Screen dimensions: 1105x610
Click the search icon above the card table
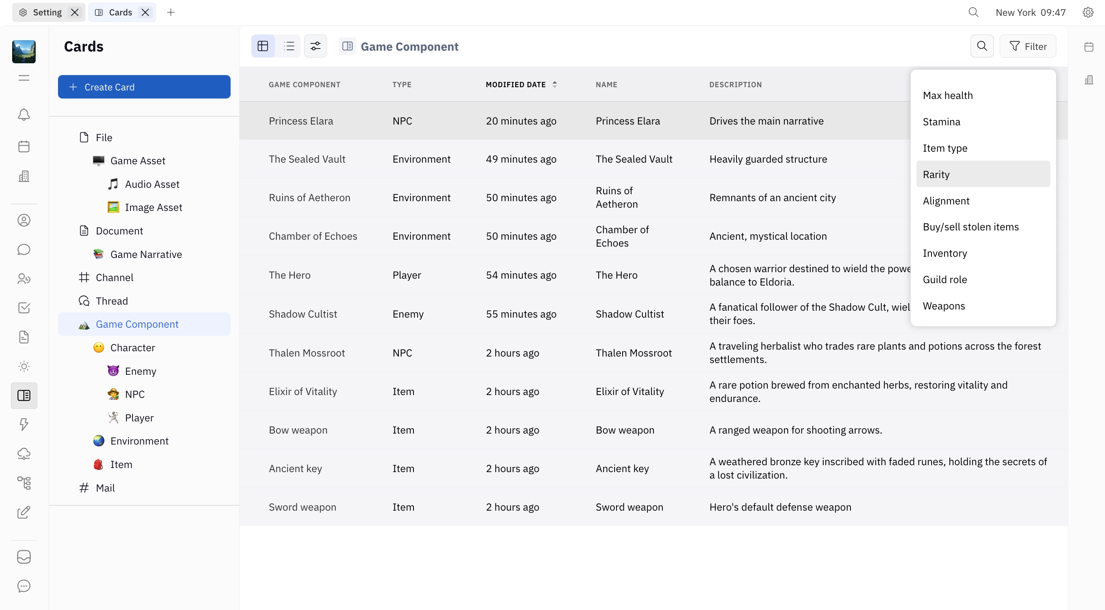(x=982, y=46)
